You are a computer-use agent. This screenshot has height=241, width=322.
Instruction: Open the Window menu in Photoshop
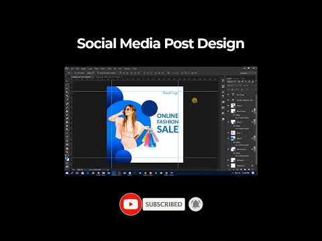[127, 69]
